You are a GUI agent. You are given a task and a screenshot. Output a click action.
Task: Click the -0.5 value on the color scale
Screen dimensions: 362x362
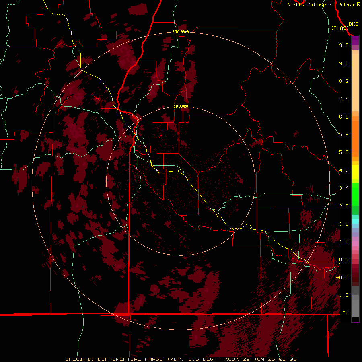342,278
